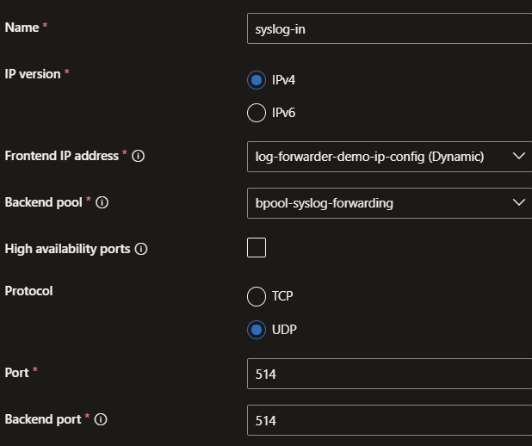Select the IPv4 radio button
This screenshot has width=532, height=446.
click(x=256, y=80)
